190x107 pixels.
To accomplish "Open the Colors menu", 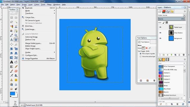I will (37, 5).
